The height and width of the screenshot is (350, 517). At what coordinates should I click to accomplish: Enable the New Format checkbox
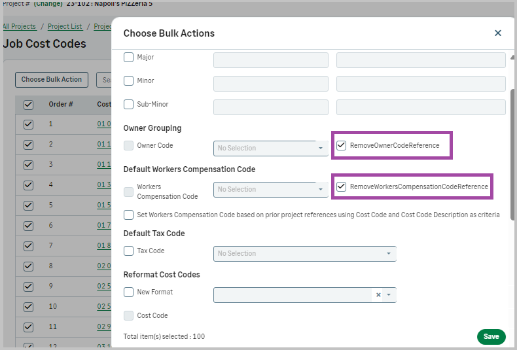(x=128, y=292)
